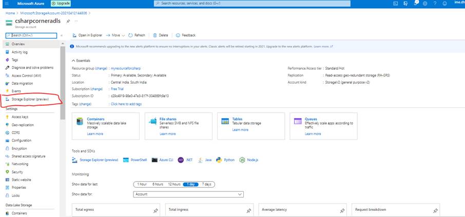Open more options ellipsis beside title

(76, 21)
